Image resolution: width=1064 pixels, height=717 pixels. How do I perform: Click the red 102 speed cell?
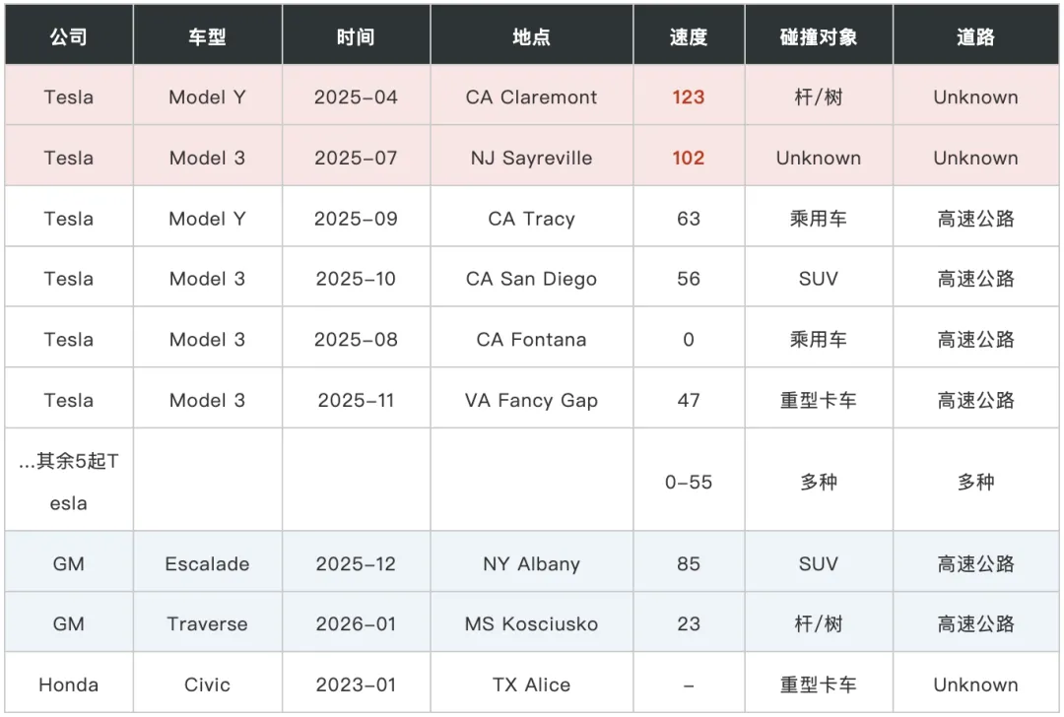tap(689, 158)
